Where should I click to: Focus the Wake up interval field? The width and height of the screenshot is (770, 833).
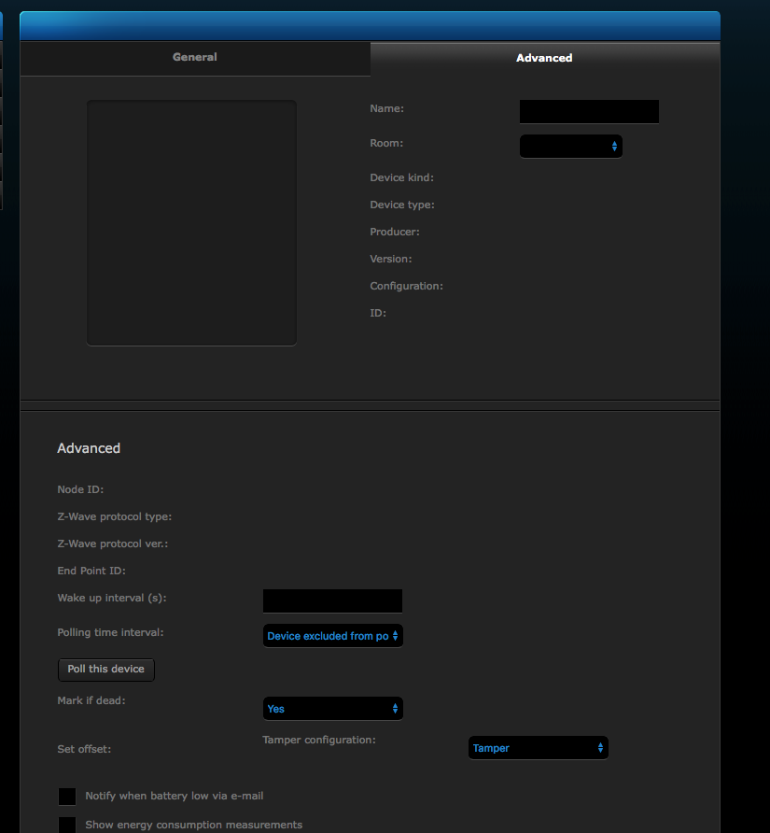(332, 600)
